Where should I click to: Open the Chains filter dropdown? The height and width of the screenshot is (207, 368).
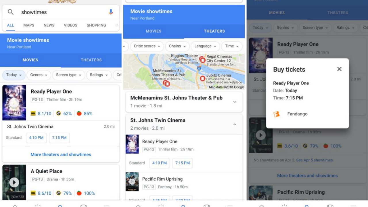pyautogui.click(x=177, y=46)
